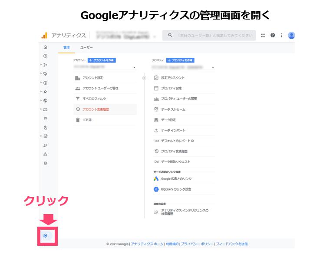Focus the search field in the top bar

point(209,35)
